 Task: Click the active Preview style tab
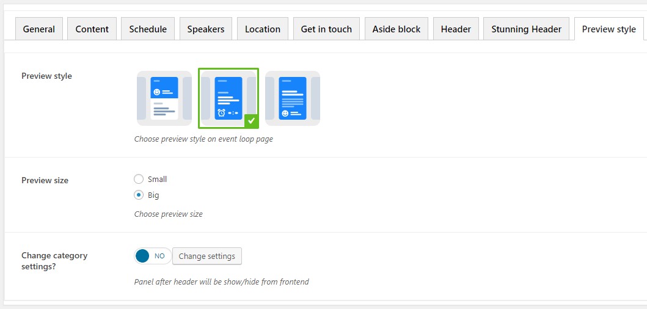point(609,29)
